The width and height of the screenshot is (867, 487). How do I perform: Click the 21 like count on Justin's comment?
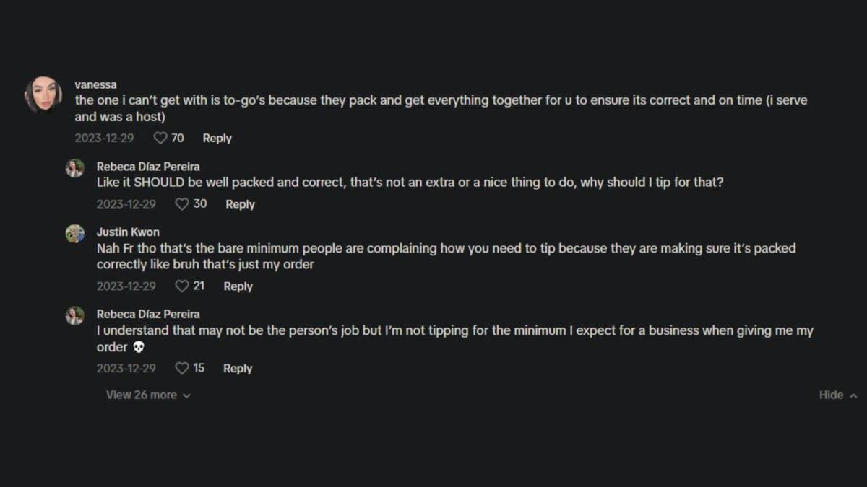click(199, 286)
